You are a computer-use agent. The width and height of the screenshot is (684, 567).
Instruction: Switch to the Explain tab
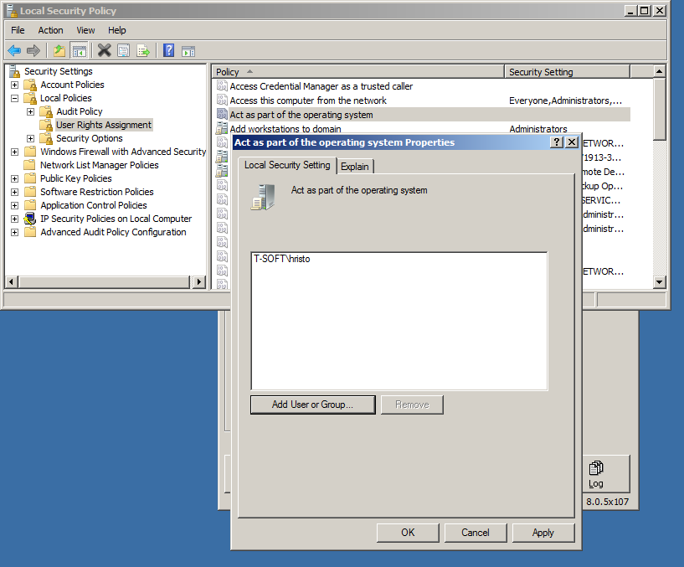click(x=355, y=166)
